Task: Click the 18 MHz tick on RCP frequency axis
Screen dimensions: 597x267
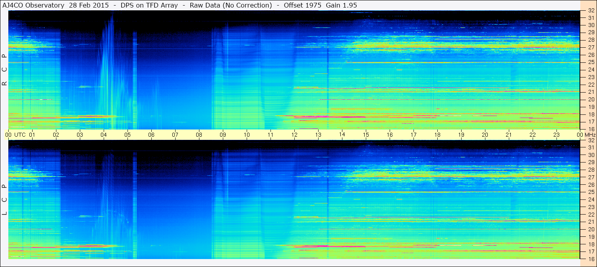Action: point(591,114)
